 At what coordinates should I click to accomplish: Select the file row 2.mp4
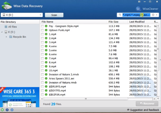click(99, 38)
